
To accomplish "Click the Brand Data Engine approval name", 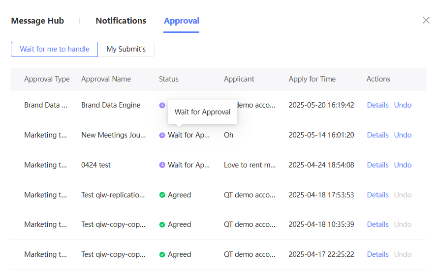I will (111, 105).
